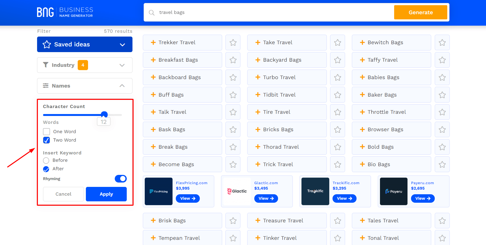Star the Tinker Travel name
486x245 pixels.
(x=338, y=238)
